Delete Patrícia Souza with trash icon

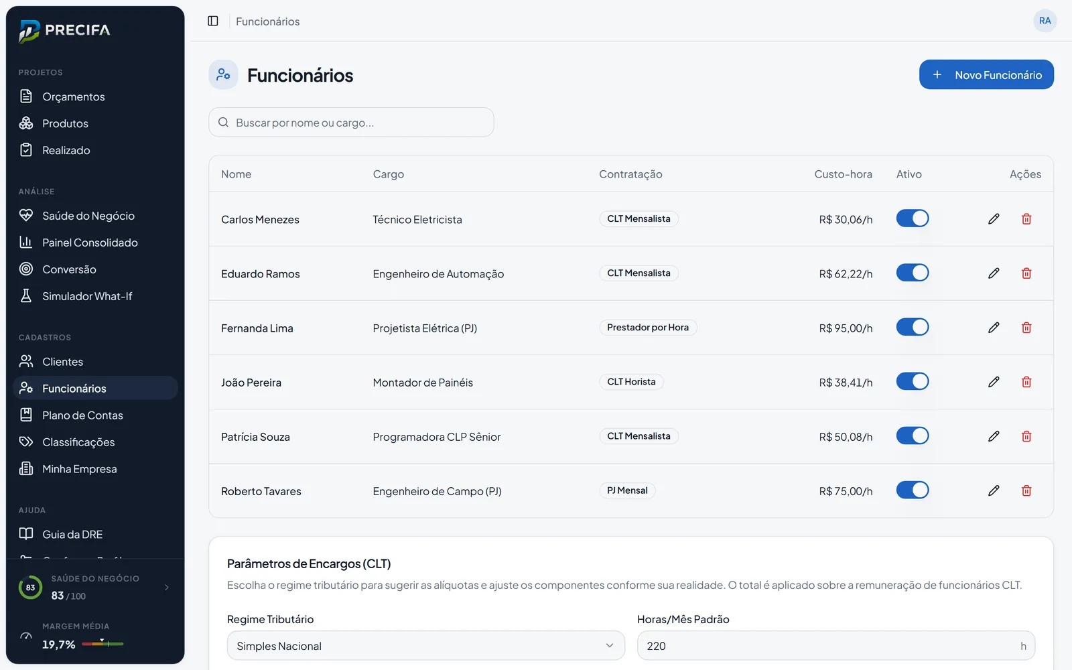(1026, 436)
